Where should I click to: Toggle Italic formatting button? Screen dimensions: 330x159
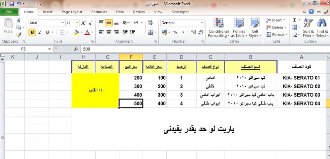[x=40, y=32]
